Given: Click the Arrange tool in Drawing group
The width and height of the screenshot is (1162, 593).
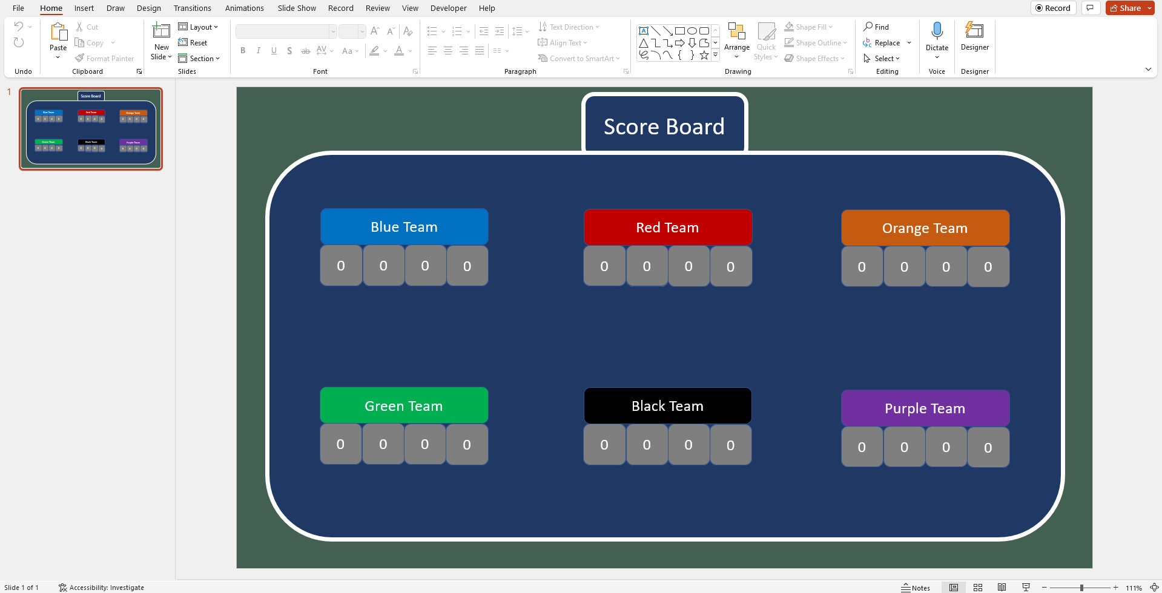Looking at the screenshot, I should (x=737, y=38).
